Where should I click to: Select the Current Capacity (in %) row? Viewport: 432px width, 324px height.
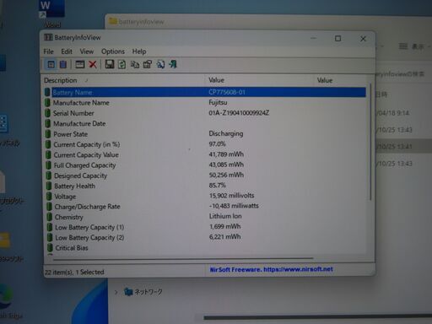click(x=205, y=144)
